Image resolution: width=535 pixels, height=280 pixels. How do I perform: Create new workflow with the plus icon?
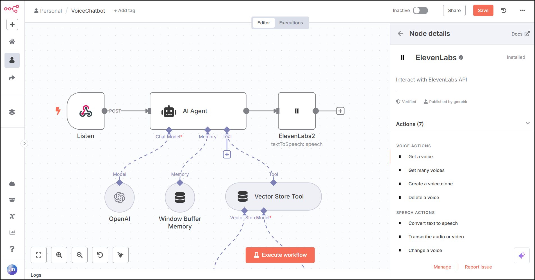(12, 24)
